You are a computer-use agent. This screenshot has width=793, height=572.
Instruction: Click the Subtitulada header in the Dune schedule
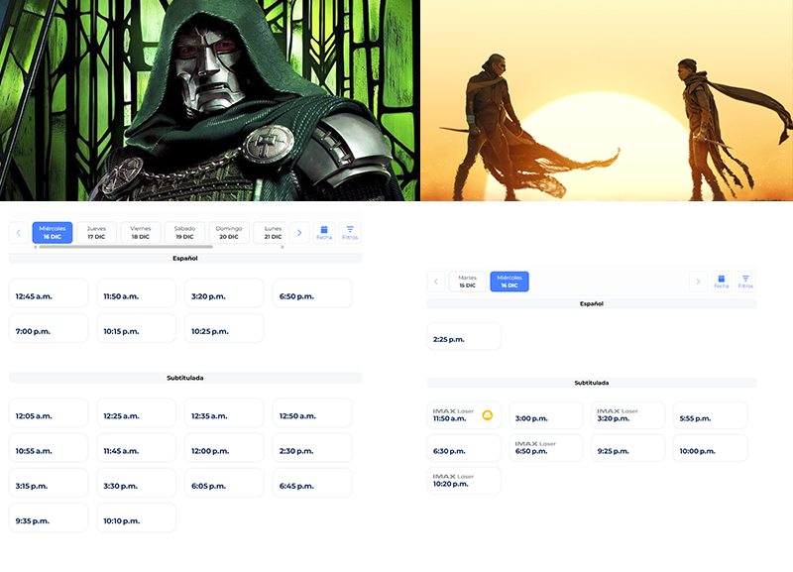[x=592, y=383]
